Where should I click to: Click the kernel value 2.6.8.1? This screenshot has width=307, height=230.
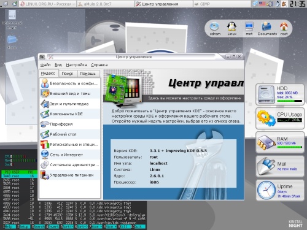click(x=157, y=176)
